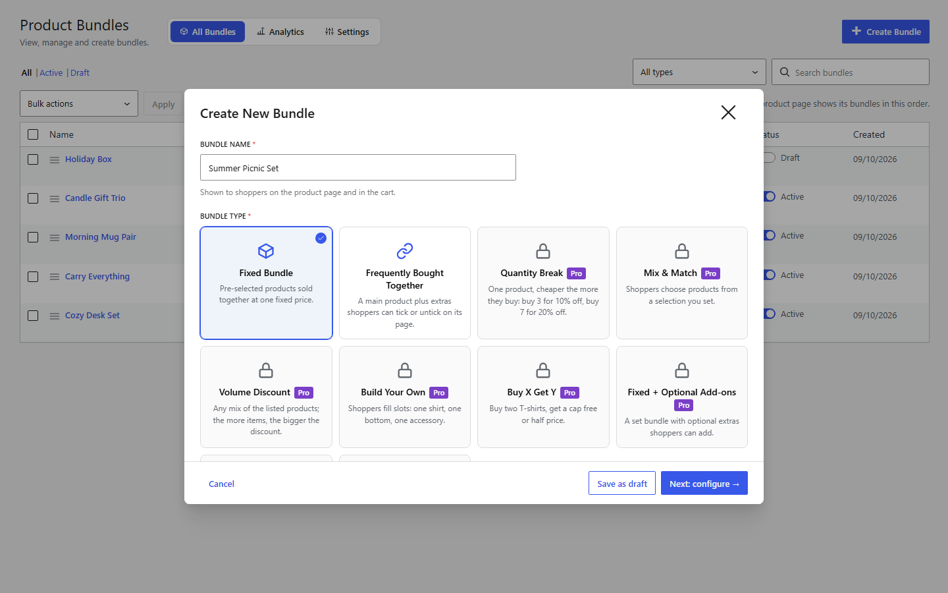Click the Search bundles field
Image resolution: width=948 pixels, height=593 pixels.
pos(851,72)
